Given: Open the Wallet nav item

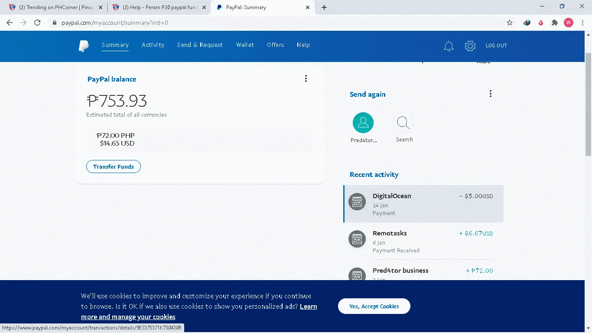Looking at the screenshot, I should [245, 45].
